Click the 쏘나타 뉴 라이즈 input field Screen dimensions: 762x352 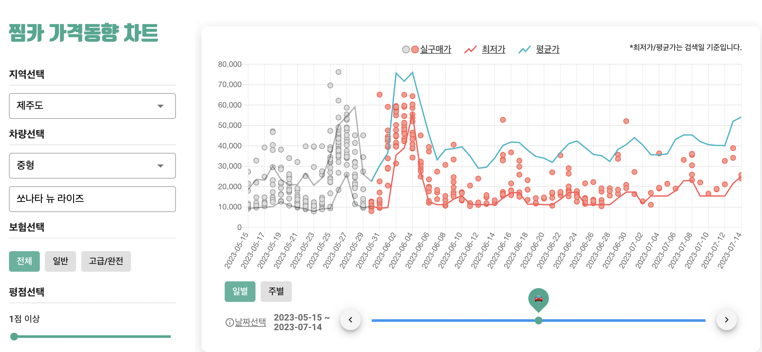pyautogui.click(x=92, y=199)
